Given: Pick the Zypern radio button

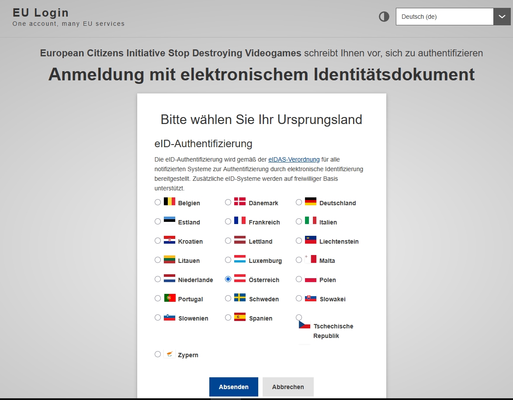Looking at the screenshot, I should coord(158,354).
